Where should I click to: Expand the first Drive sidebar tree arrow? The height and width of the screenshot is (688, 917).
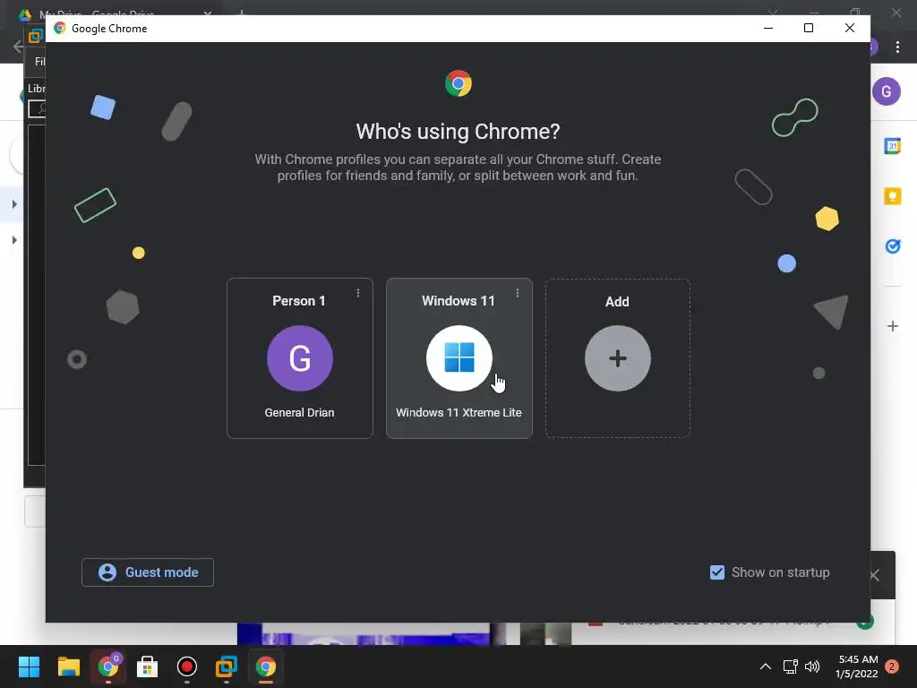point(14,204)
